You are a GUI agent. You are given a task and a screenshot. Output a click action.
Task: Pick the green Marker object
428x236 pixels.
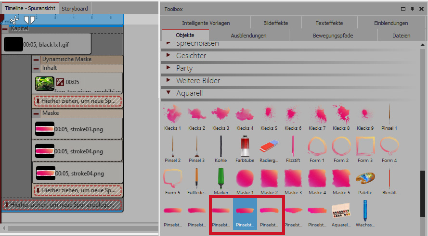point(220,178)
